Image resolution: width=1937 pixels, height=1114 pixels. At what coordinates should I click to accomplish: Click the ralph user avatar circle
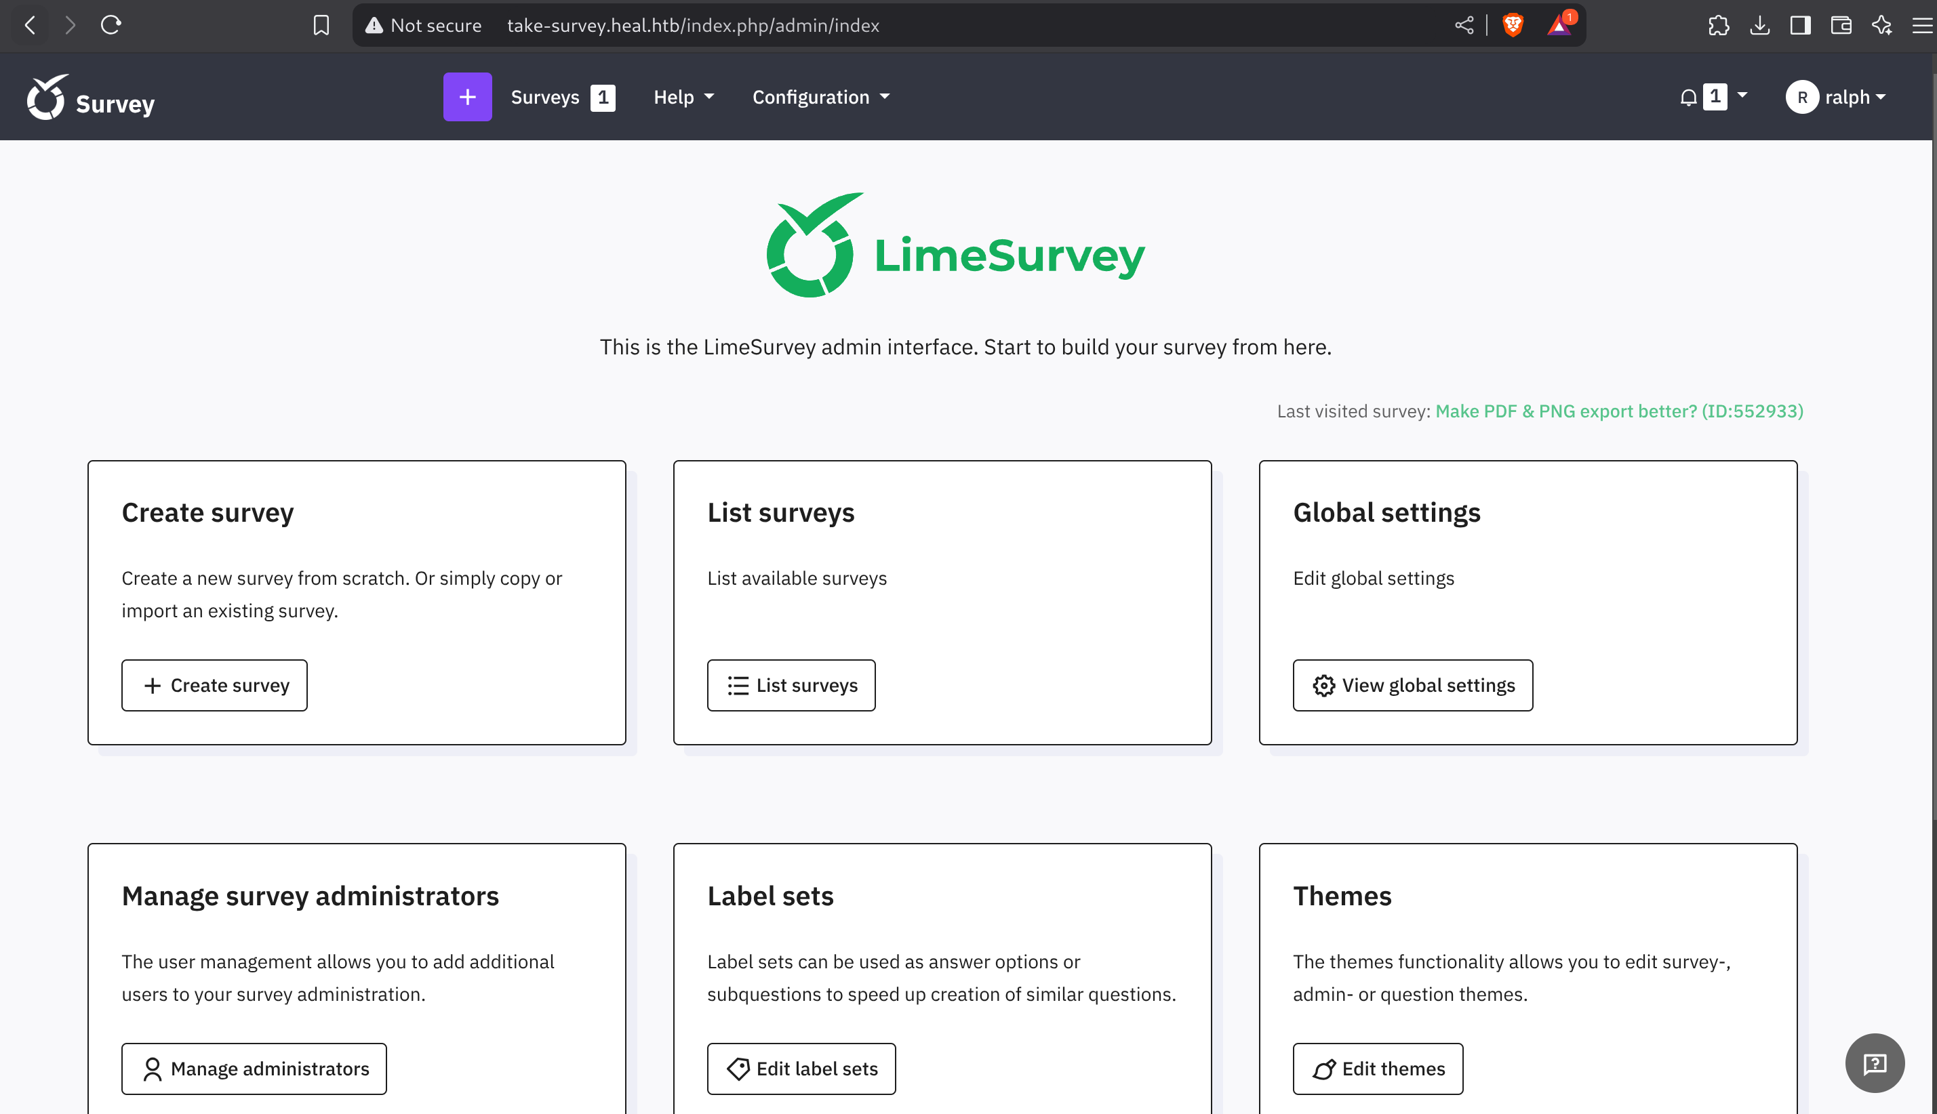click(1801, 97)
